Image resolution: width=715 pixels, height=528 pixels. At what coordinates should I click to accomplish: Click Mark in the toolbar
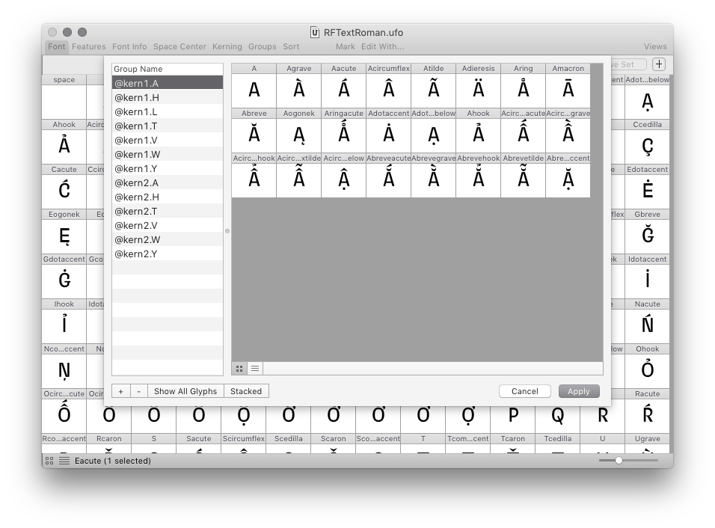click(346, 46)
